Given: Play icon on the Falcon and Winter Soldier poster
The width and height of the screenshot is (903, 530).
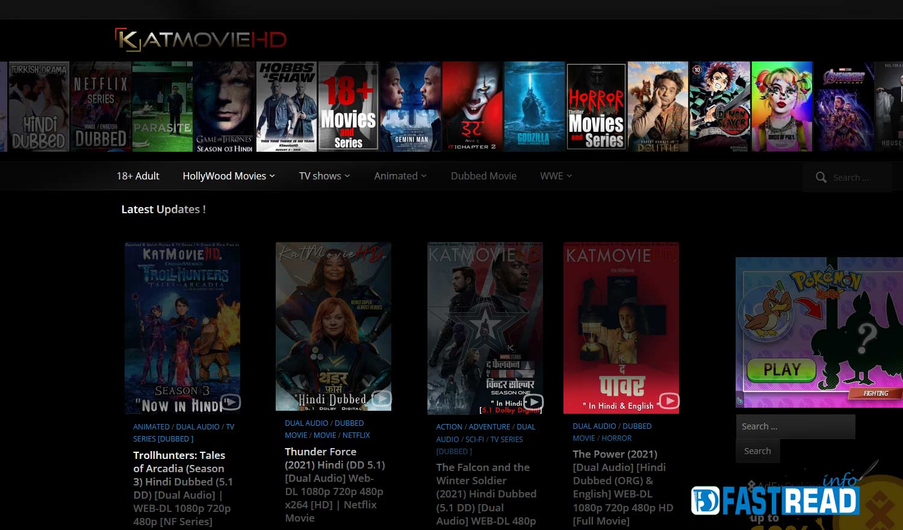Looking at the screenshot, I should [533, 402].
